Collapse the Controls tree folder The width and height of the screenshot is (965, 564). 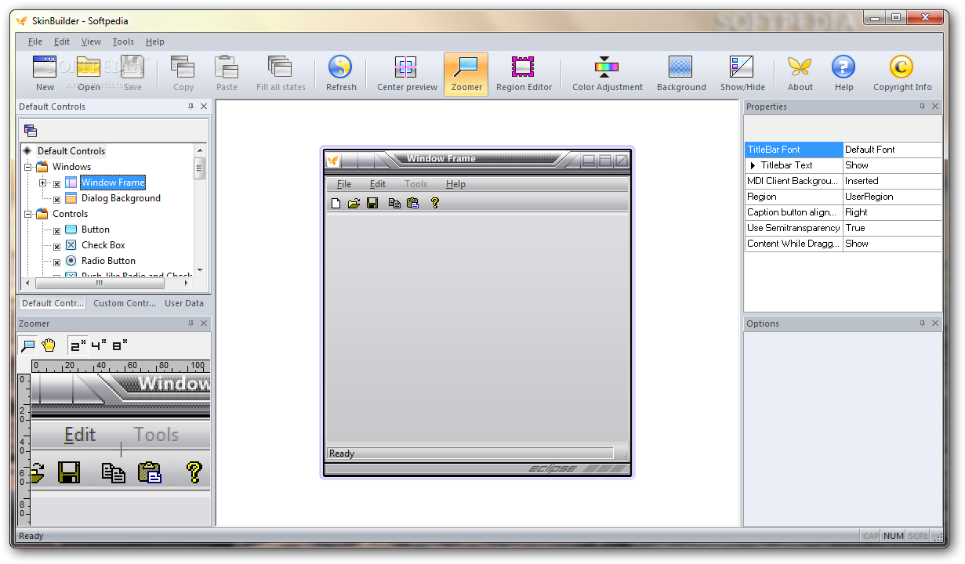pos(27,214)
